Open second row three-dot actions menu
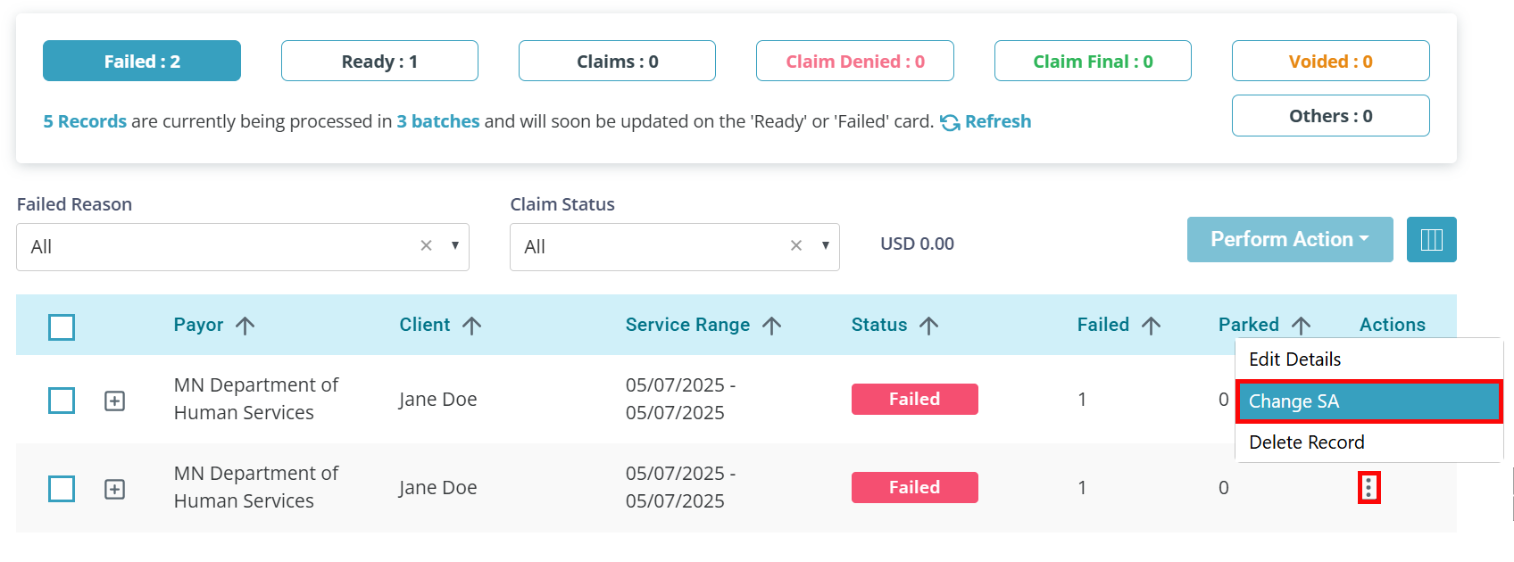The image size is (1514, 562). click(x=1368, y=488)
